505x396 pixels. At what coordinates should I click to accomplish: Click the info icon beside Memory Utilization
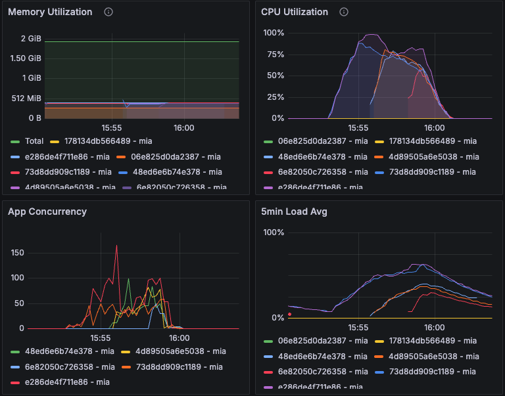pyautogui.click(x=108, y=12)
